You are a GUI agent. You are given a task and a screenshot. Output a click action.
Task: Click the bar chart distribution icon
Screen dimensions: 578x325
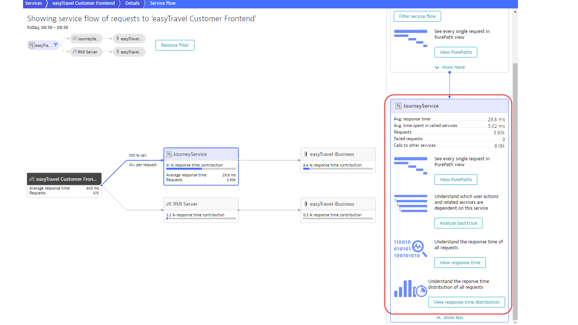coord(411,289)
